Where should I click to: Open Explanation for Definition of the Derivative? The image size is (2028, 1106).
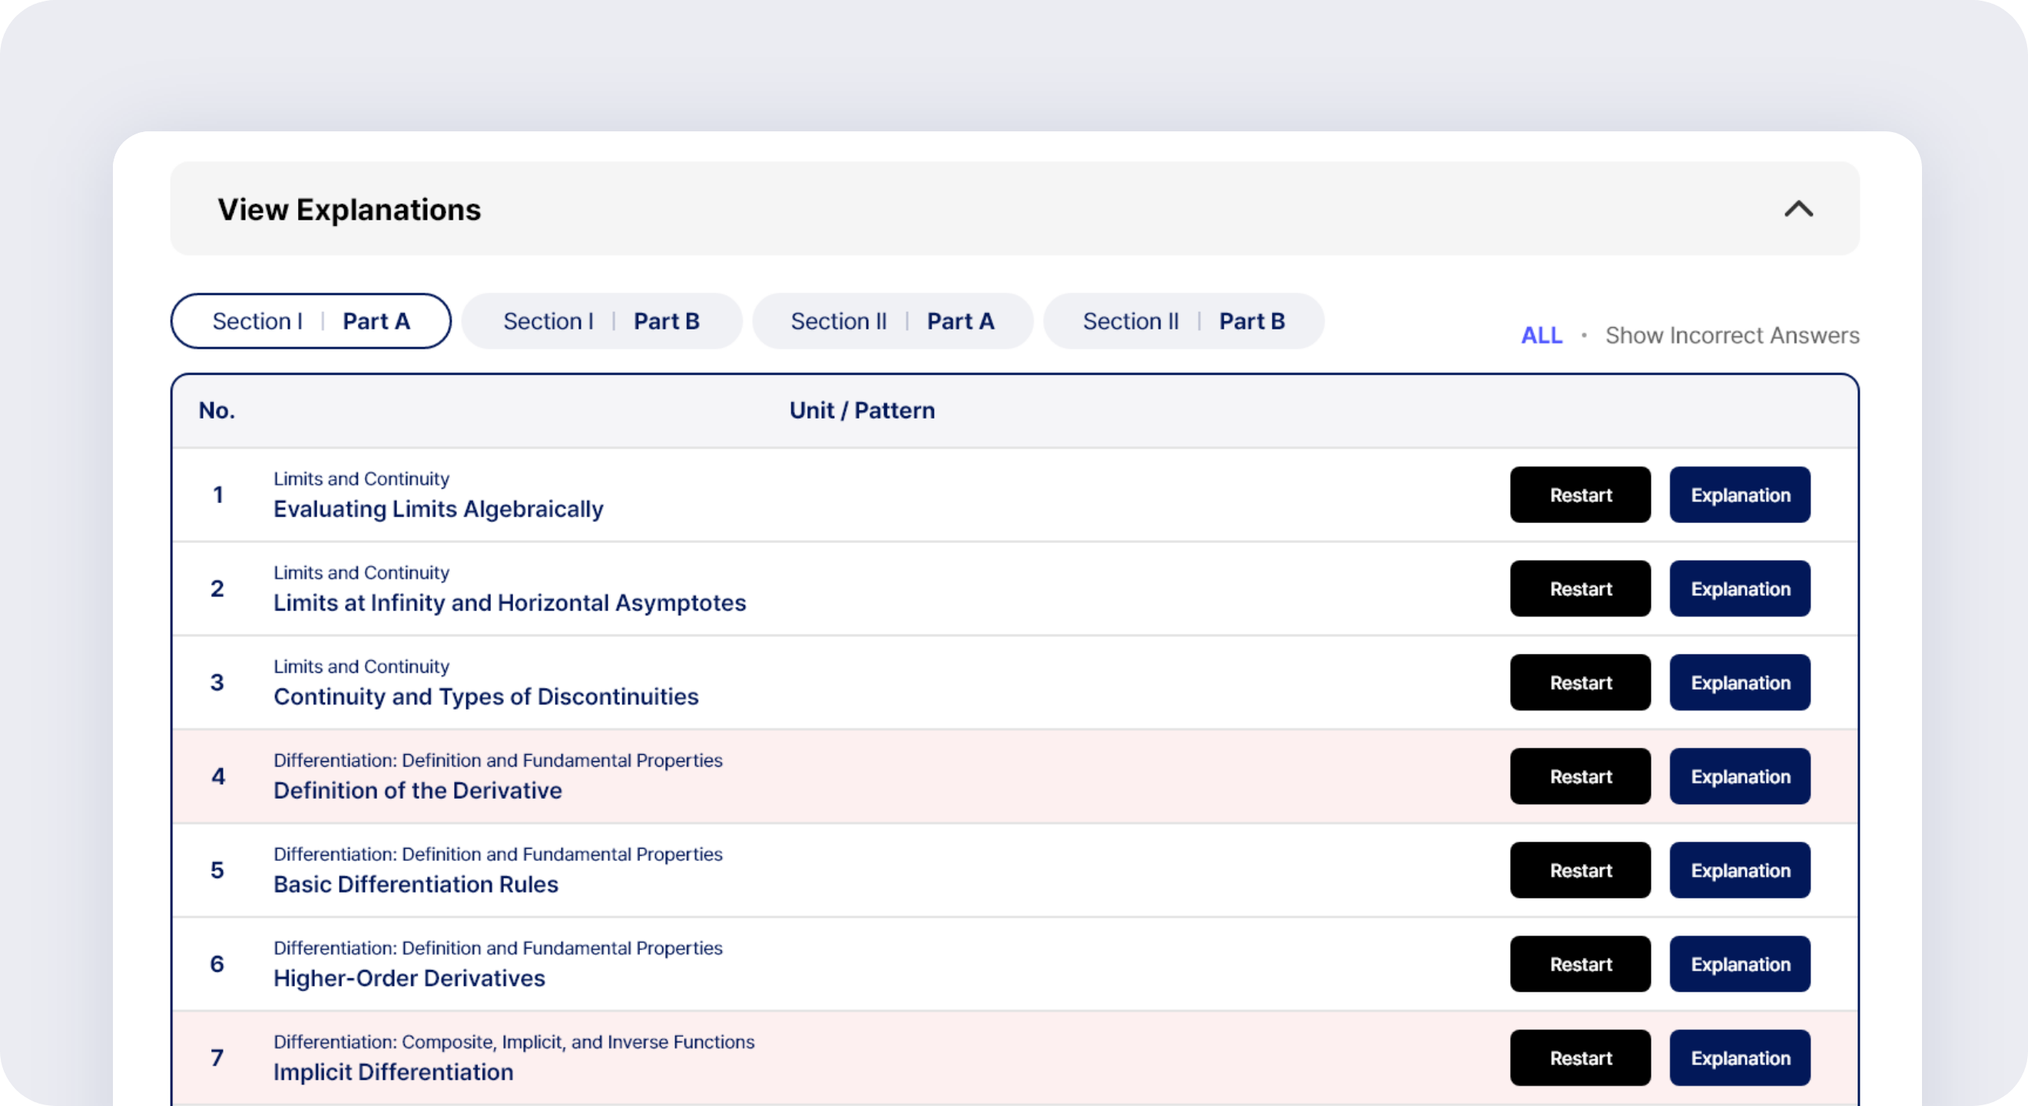click(1740, 777)
